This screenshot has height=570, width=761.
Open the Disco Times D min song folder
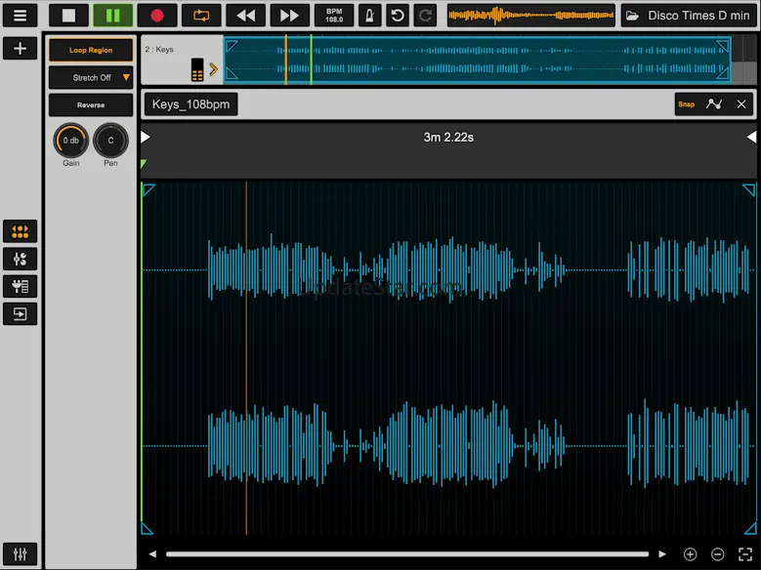[x=690, y=15]
